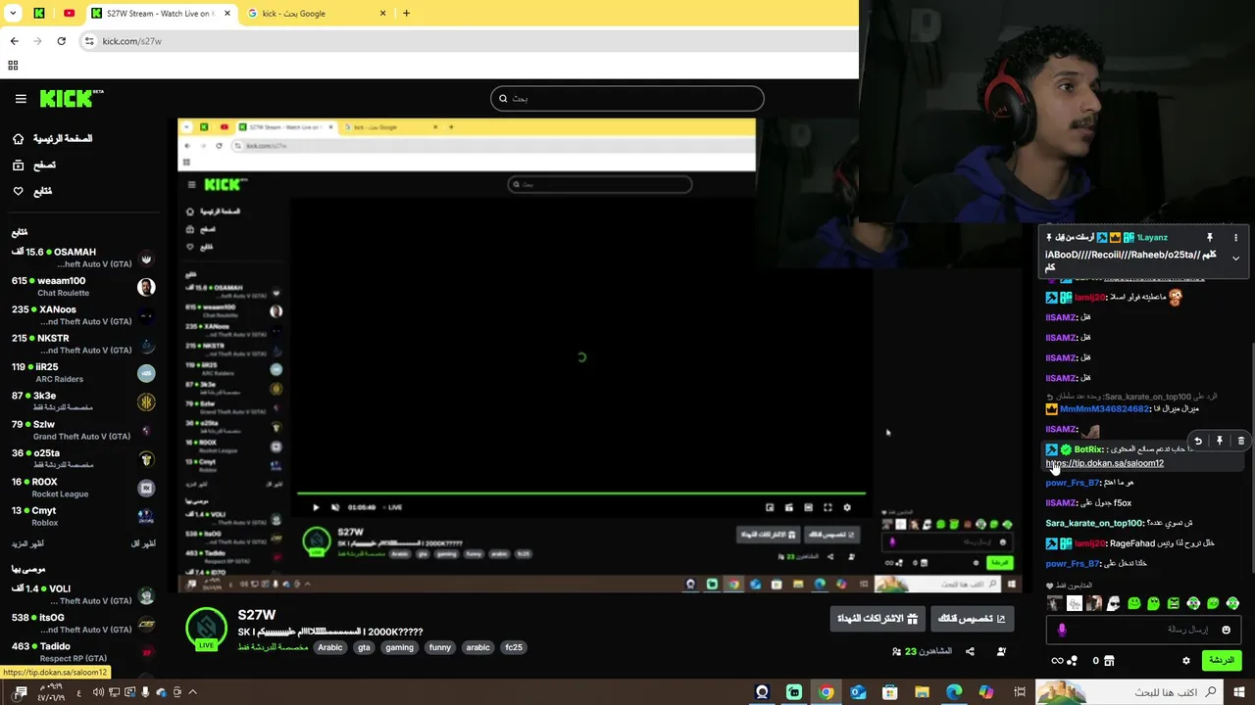Collapse the pinned message chevron

point(1235,258)
